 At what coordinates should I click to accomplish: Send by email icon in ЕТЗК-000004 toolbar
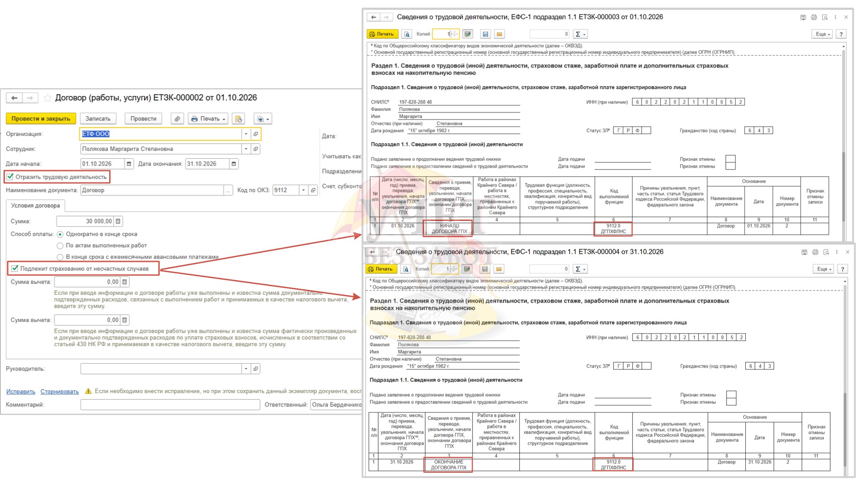click(498, 269)
